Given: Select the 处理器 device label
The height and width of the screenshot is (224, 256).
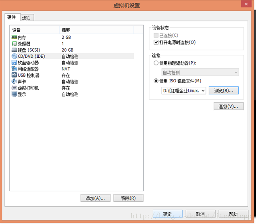Looking at the screenshot, I should tap(24, 44).
